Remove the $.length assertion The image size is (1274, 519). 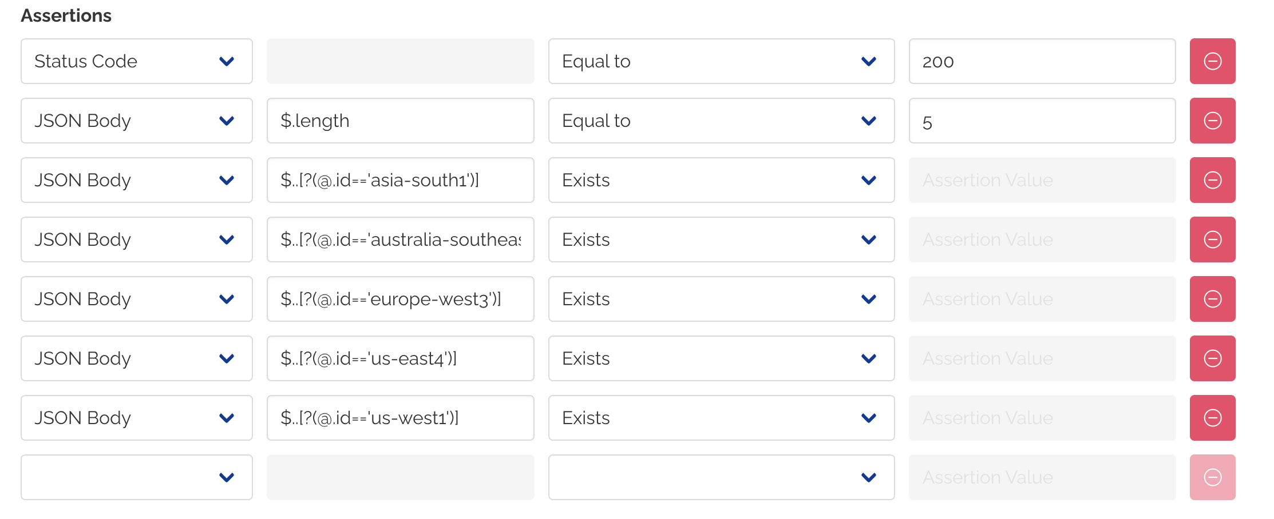coord(1213,121)
